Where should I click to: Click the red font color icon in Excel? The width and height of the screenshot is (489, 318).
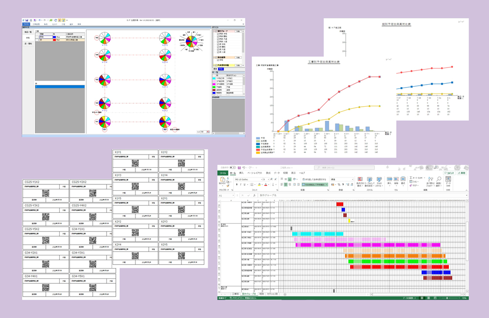click(x=266, y=184)
